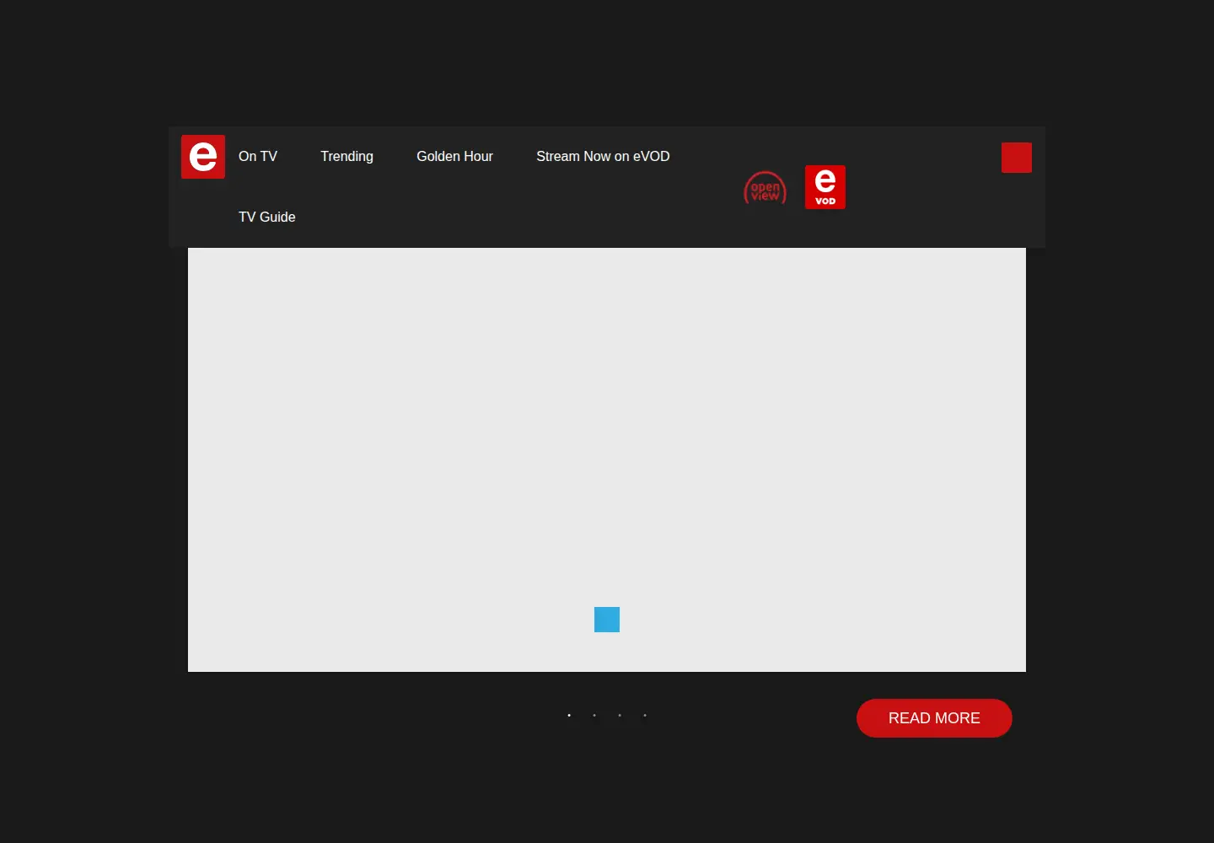The width and height of the screenshot is (1214, 843).
Task: Click the e.tv logo in the header
Action: click(203, 157)
